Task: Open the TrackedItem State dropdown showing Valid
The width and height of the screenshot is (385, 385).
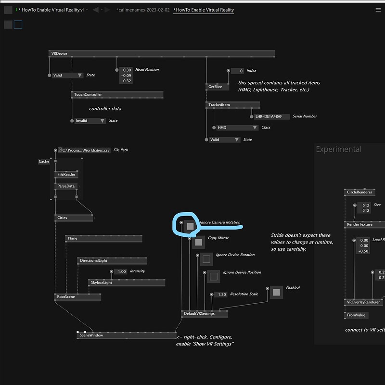Action: [x=224, y=140]
